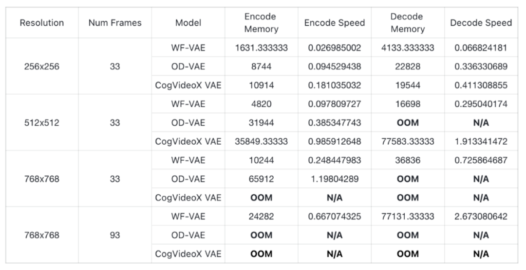Select the Encode Memory header
The height and width of the screenshot is (270, 526).
(262, 23)
